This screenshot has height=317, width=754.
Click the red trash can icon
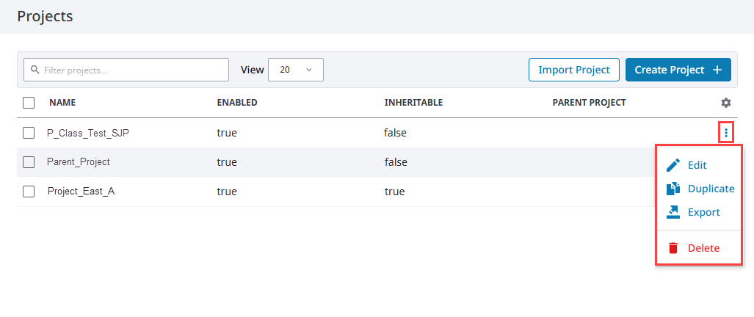[673, 248]
